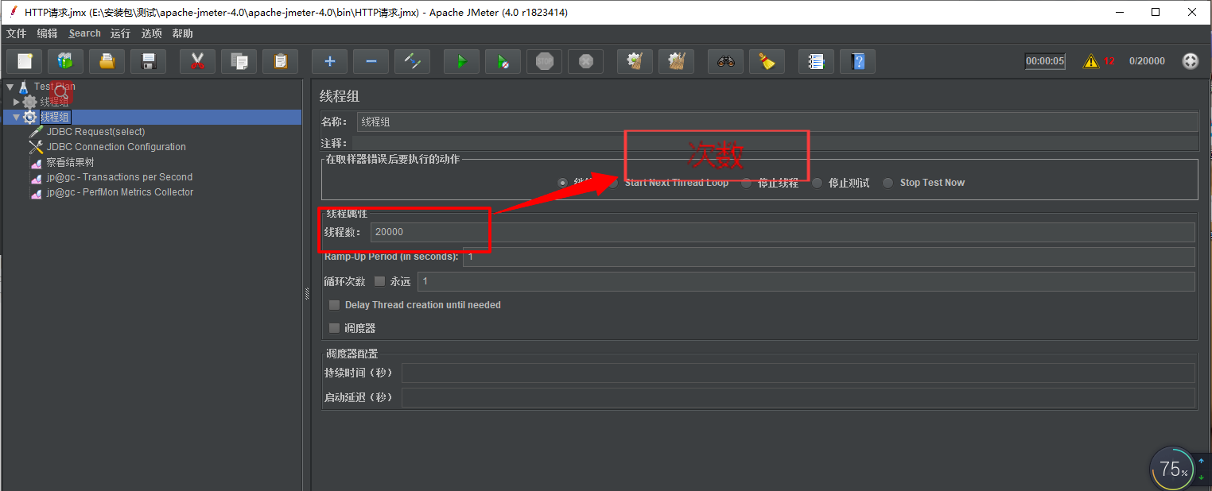
Task: Open the 帮助 menu
Action: click(182, 33)
